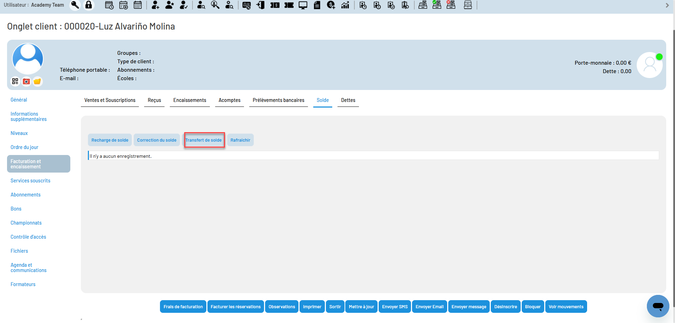The height and width of the screenshot is (323, 675).
Task: Click the add new client icon
Action: 155,5
